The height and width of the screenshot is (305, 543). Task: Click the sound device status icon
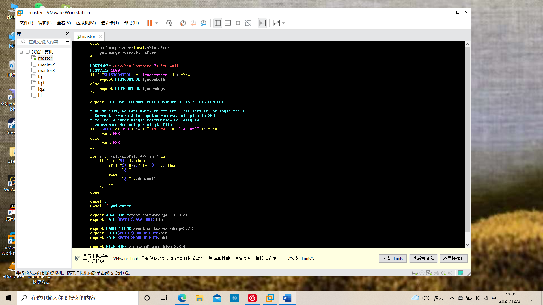coord(443,273)
